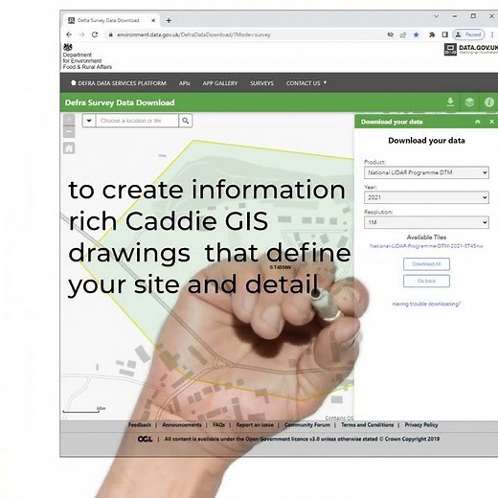Open the Announcements footer link
The height and width of the screenshot is (498, 498).
pos(182,425)
